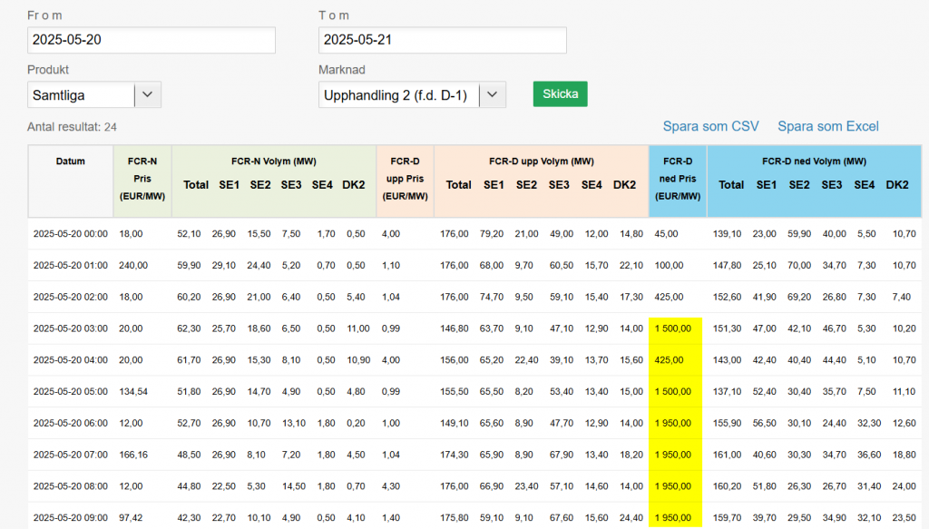Click the Antal resultat: 24 text
Screen dimensions: 929x529
tap(73, 127)
